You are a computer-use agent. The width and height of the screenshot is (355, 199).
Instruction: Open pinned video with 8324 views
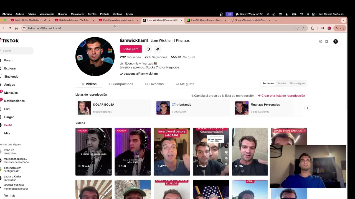(93, 151)
